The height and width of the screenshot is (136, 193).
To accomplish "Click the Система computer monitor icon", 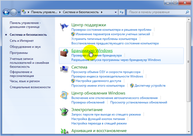I will (x=64, y=69).
